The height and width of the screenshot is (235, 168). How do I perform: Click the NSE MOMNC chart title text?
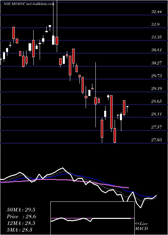click(29, 4)
